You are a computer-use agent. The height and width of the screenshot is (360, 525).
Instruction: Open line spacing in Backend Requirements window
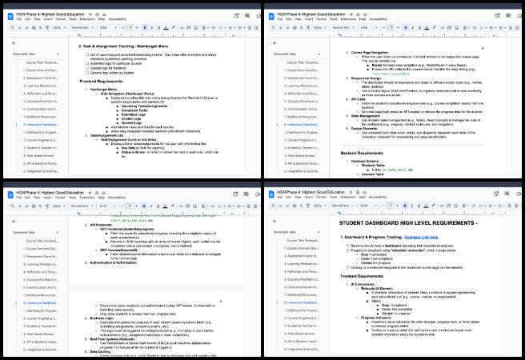[475, 27]
